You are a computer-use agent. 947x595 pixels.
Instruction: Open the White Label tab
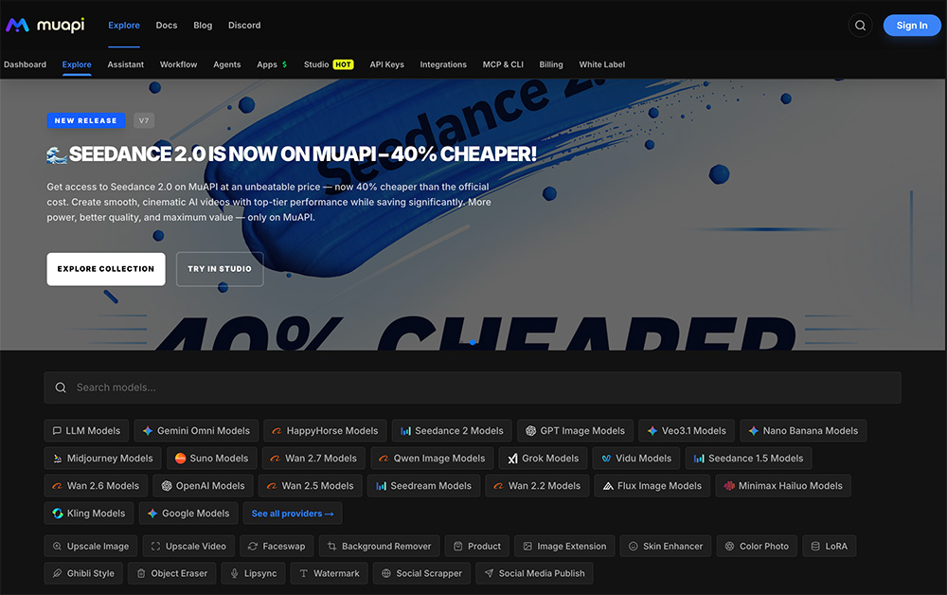coord(601,64)
